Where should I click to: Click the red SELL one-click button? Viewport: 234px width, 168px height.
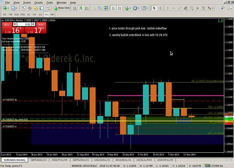7,25
